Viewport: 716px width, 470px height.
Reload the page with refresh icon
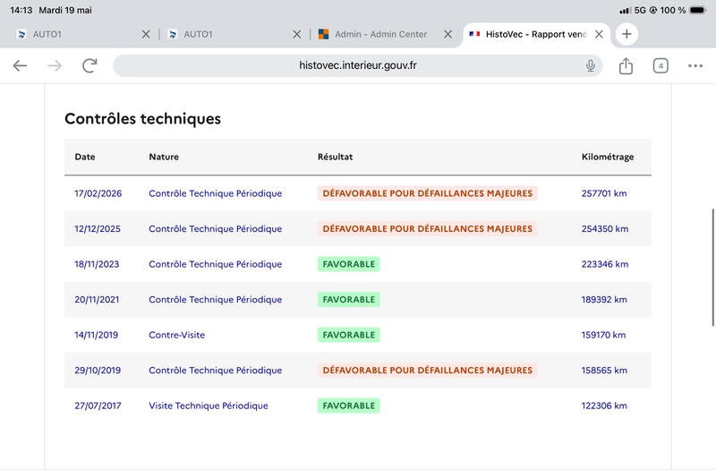pos(89,65)
